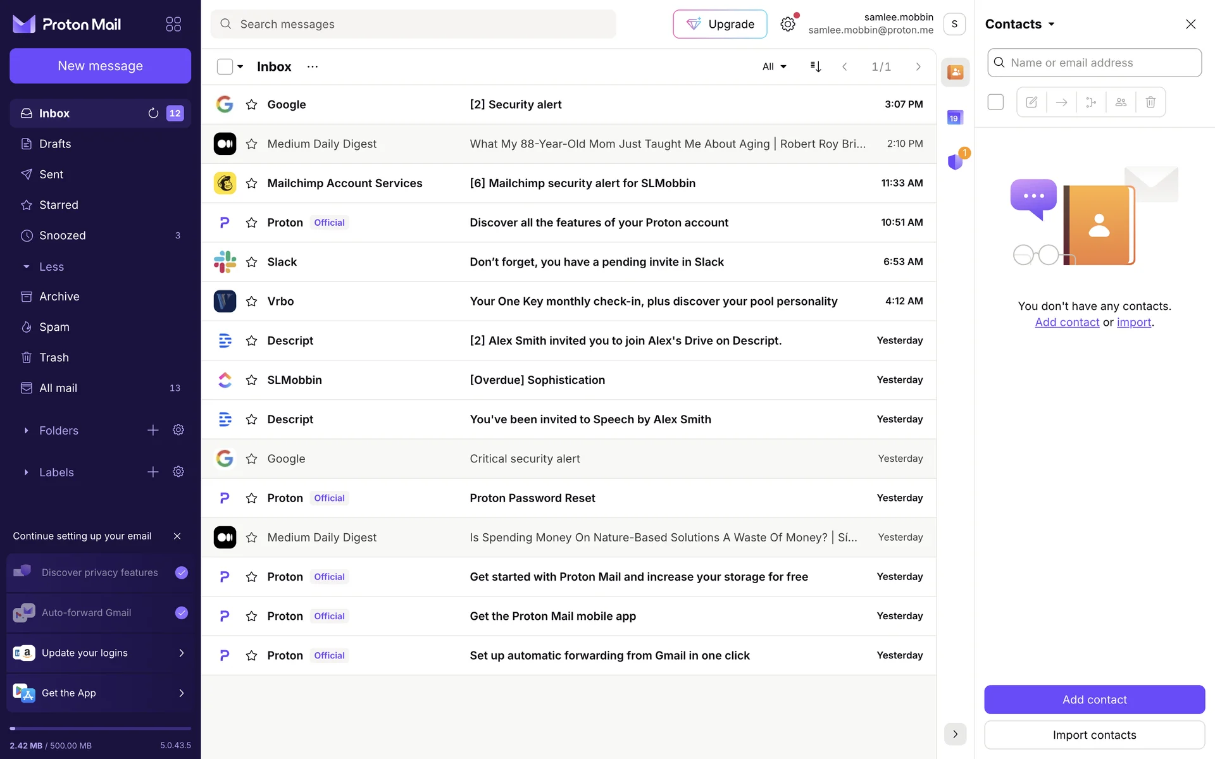Open label settings gear icon
This screenshot has height=759, width=1215.
[x=178, y=472]
